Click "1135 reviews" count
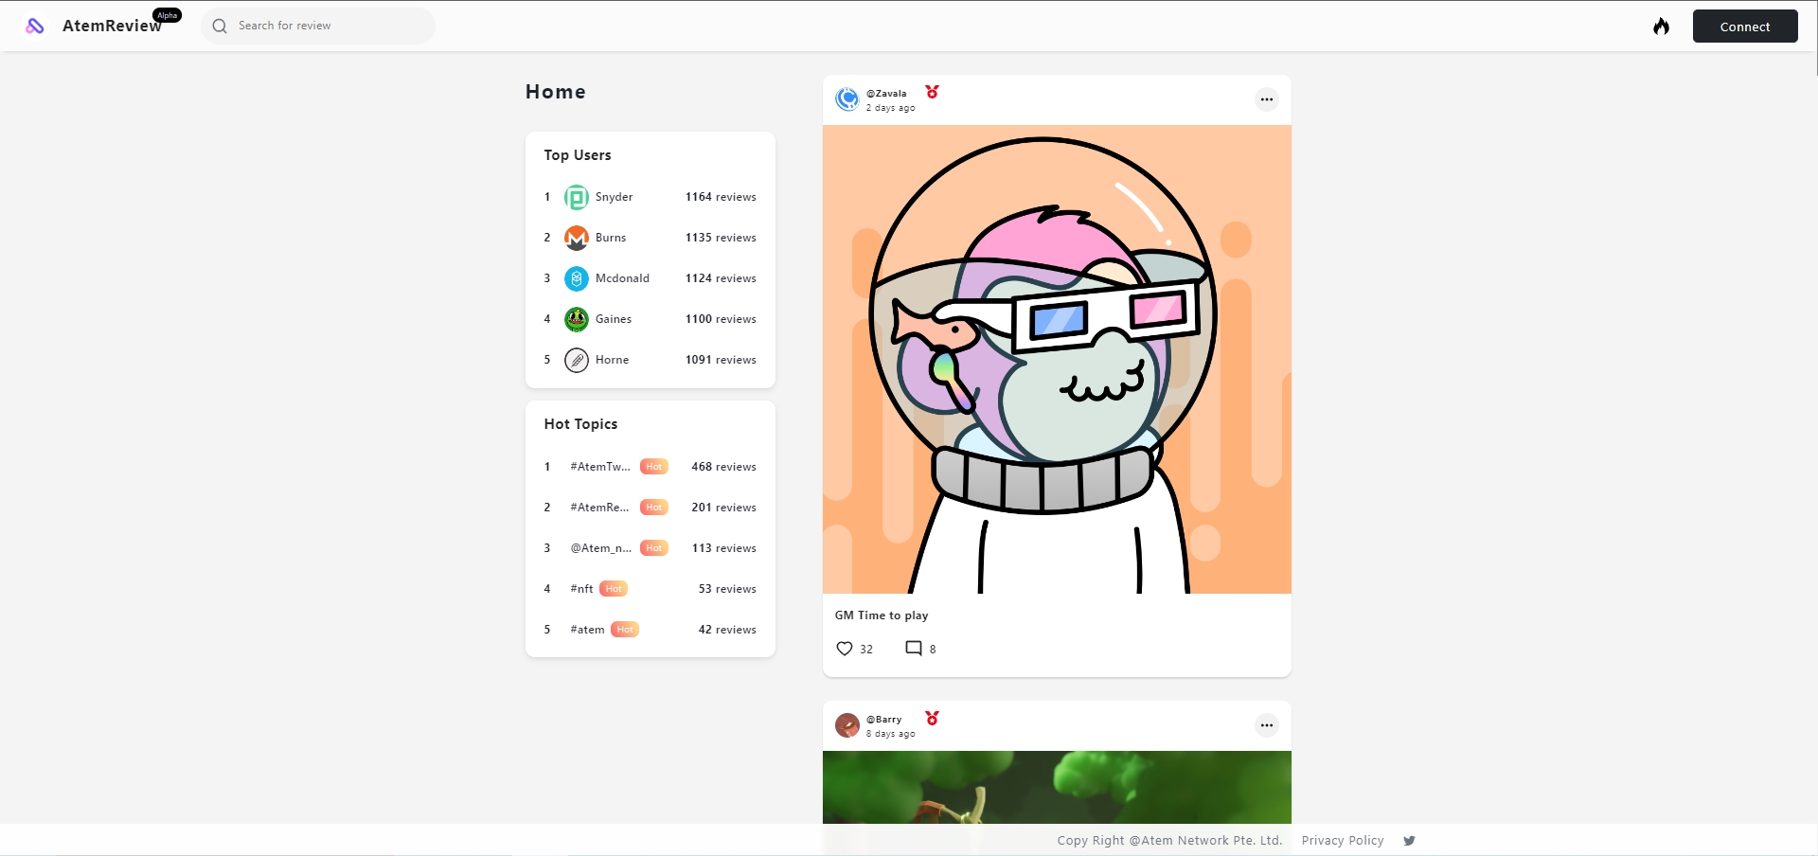The image size is (1818, 856). 721,238
